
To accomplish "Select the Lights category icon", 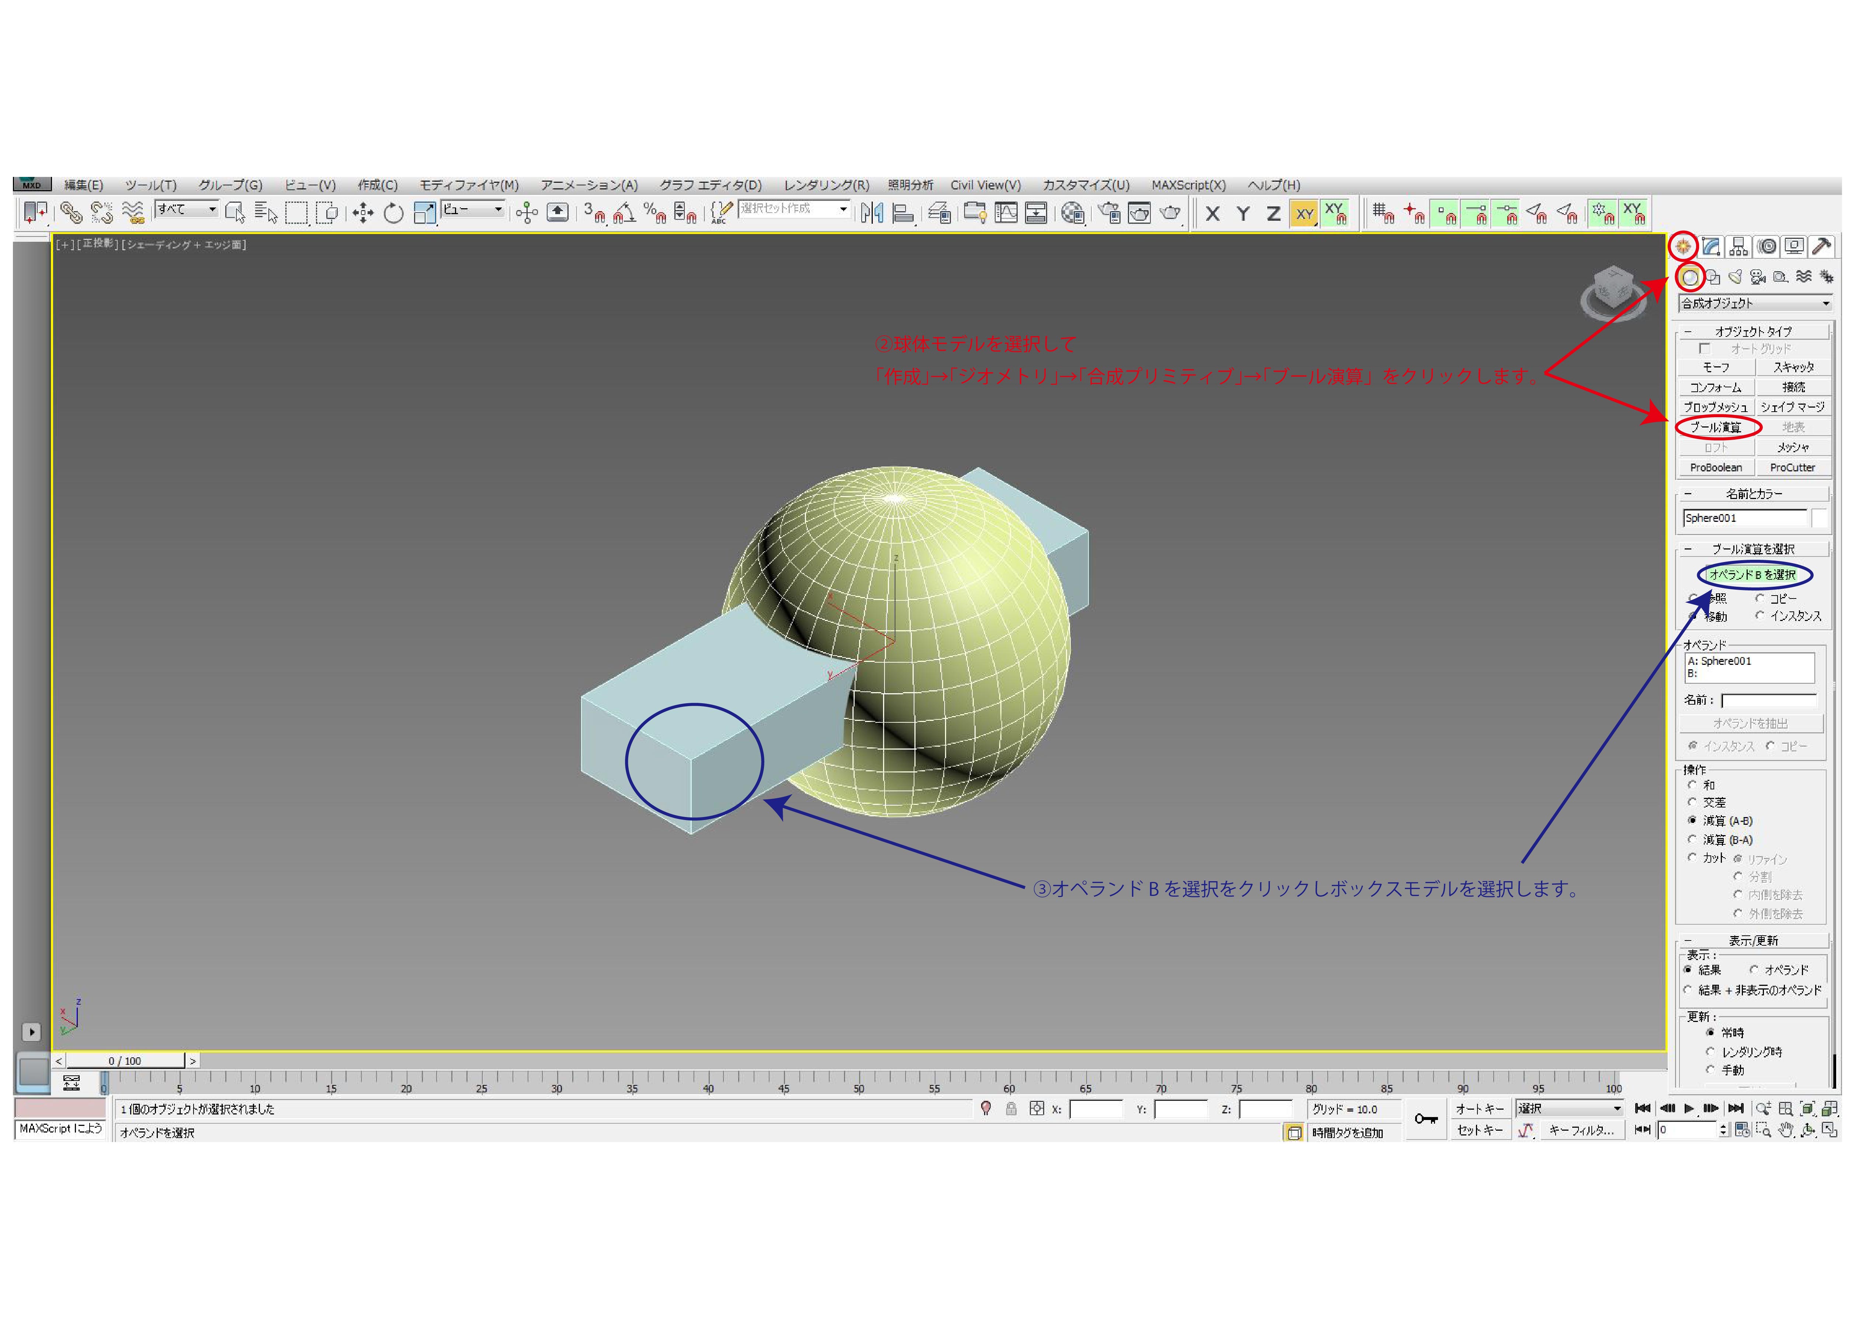I will point(1735,277).
